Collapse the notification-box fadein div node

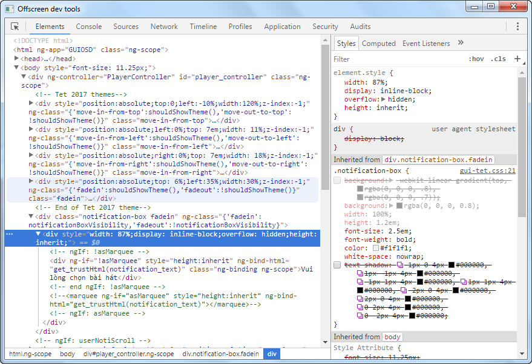point(31,216)
